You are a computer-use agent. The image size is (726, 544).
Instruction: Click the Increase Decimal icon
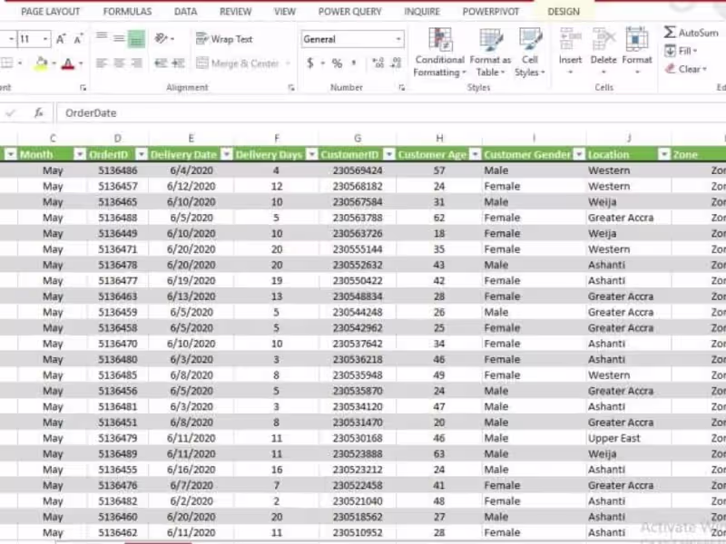coord(378,63)
